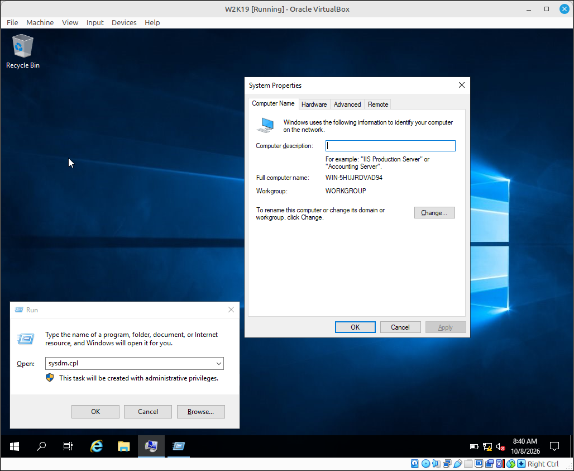Open Task View from the taskbar
This screenshot has width=574, height=471.
(x=68, y=446)
